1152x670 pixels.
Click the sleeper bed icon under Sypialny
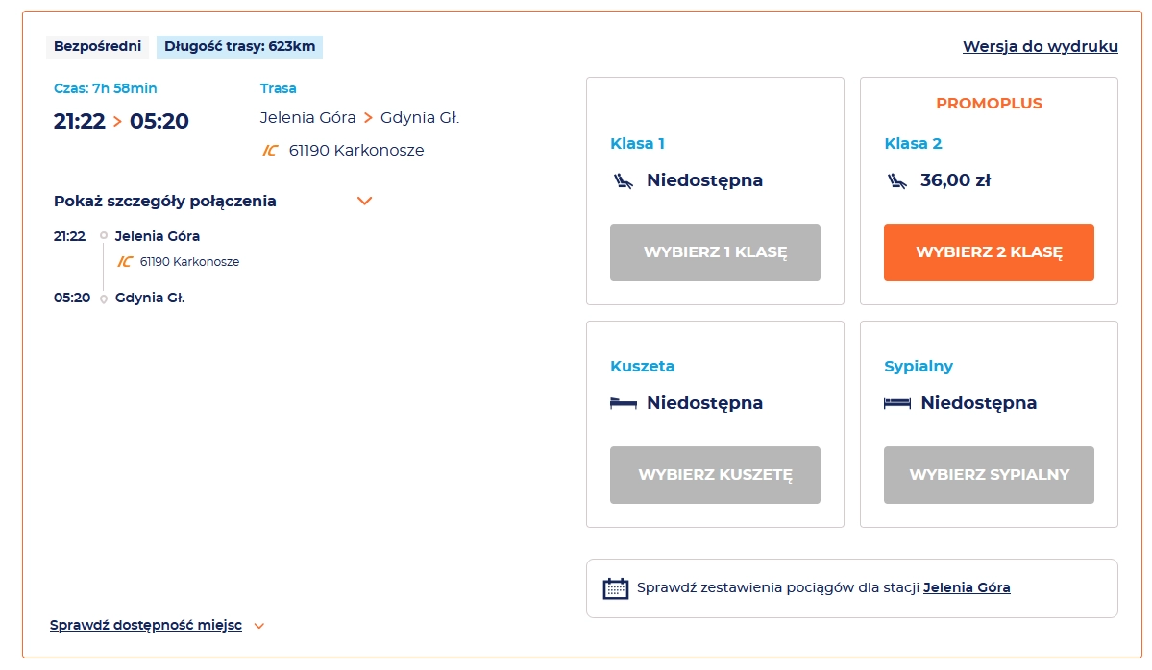(x=896, y=403)
